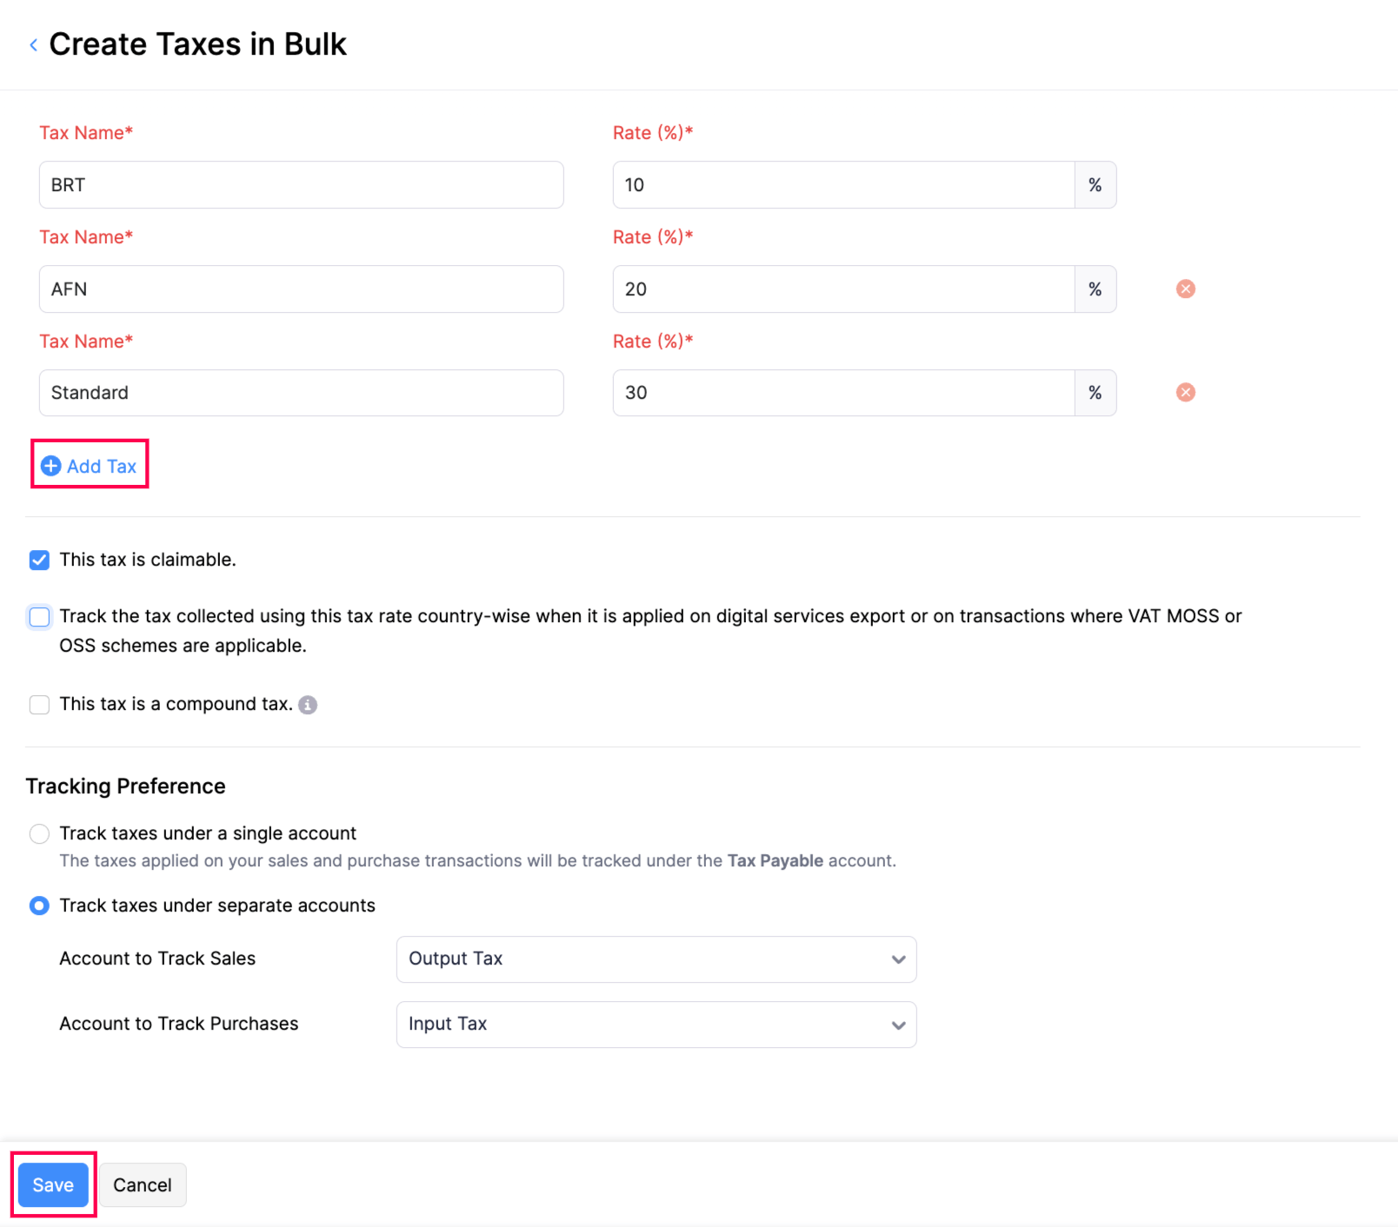
Task: Enable country-wise VAT MOSS tracking
Action: point(39,616)
